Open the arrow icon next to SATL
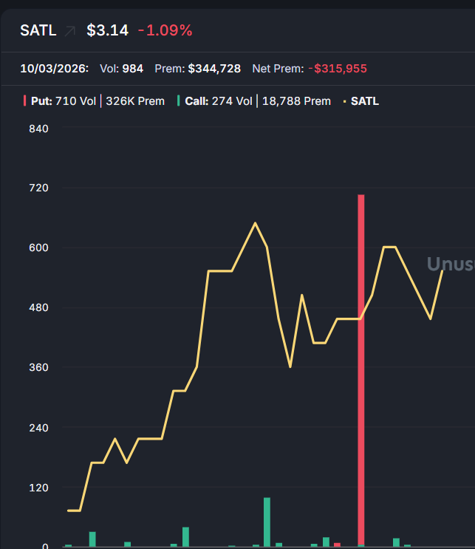The image size is (475, 549). tap(70, 31)
